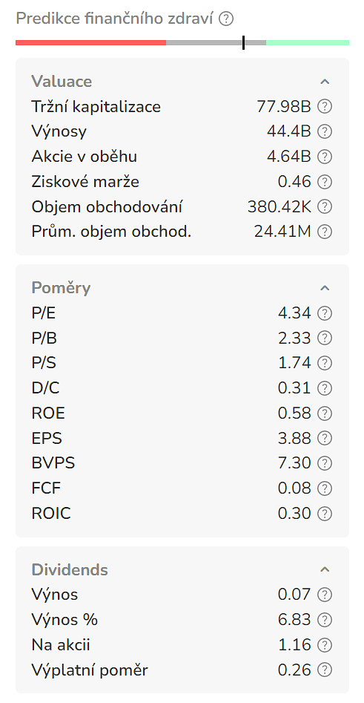The image size is (364, 703).
Task: Show info for Výnos % dividend
Action: 325,620
